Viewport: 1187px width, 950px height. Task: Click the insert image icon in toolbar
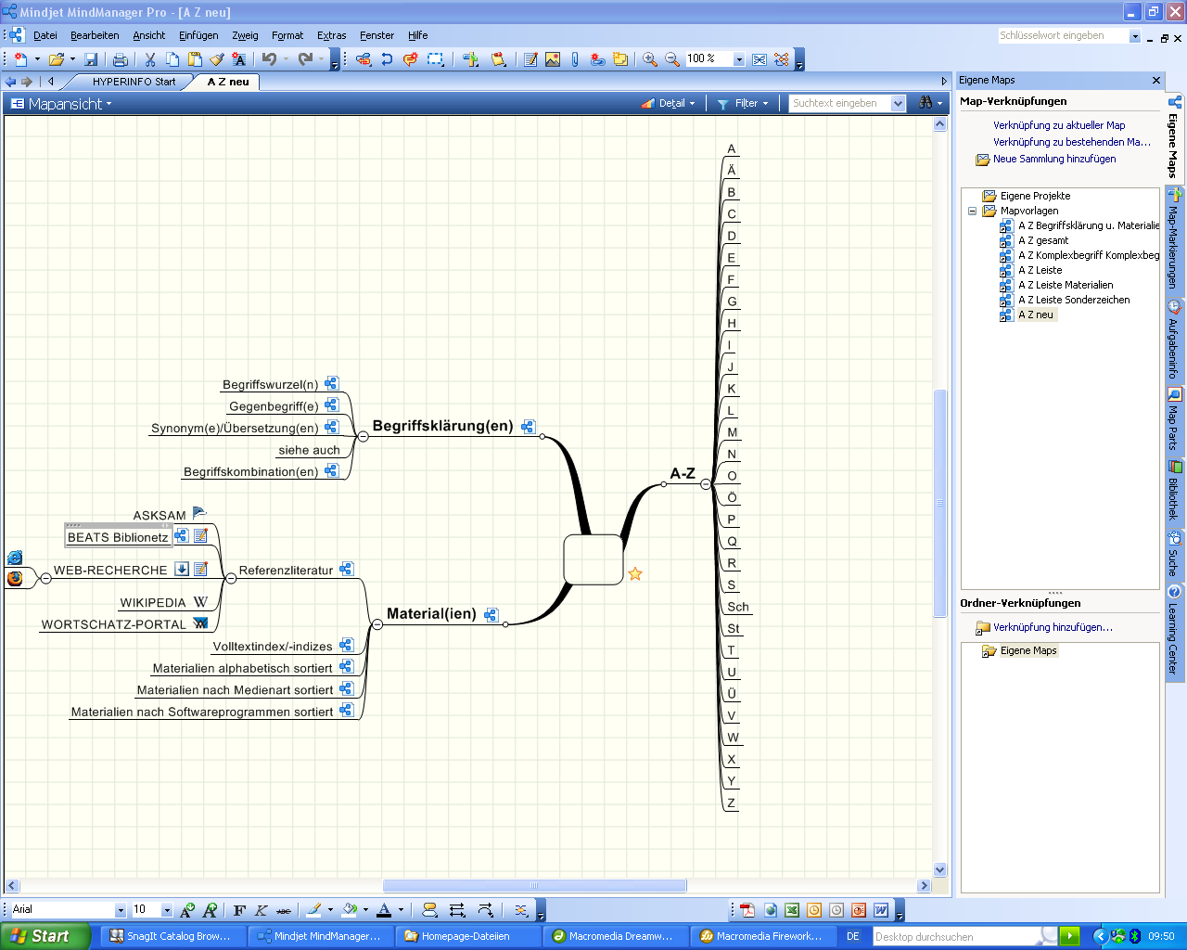553,59
